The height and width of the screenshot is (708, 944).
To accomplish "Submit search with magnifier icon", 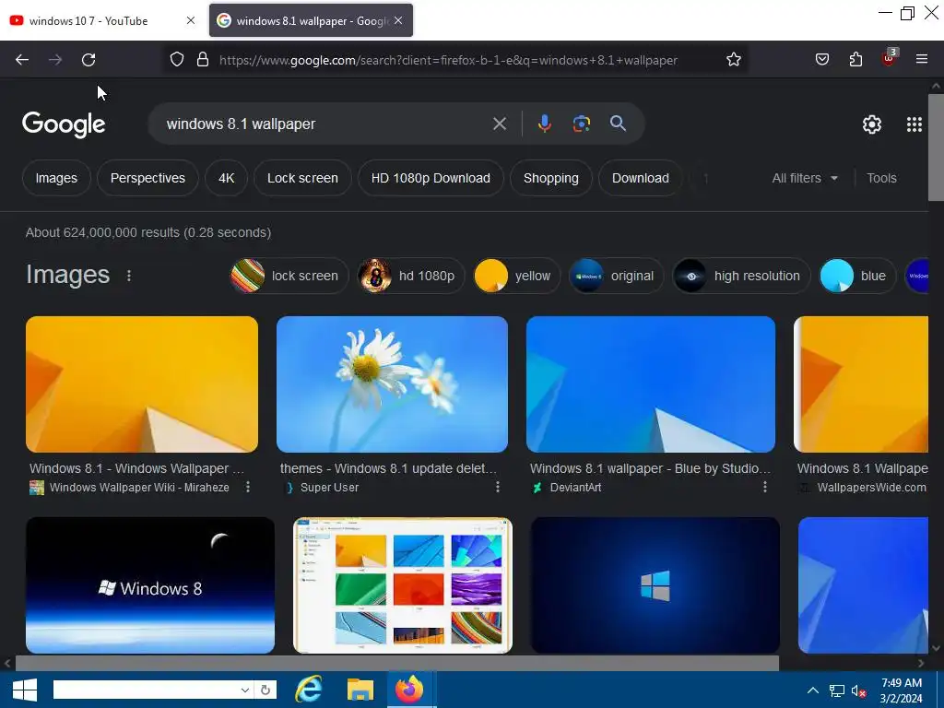I will (619, 124).
